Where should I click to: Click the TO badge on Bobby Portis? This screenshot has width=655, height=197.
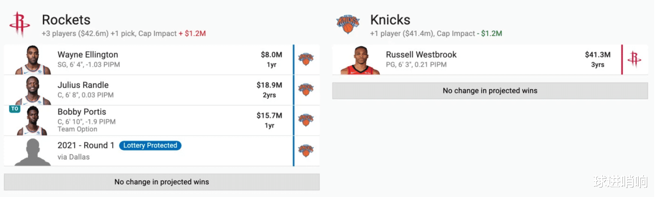pyautogui.click(x=15, y=109)
